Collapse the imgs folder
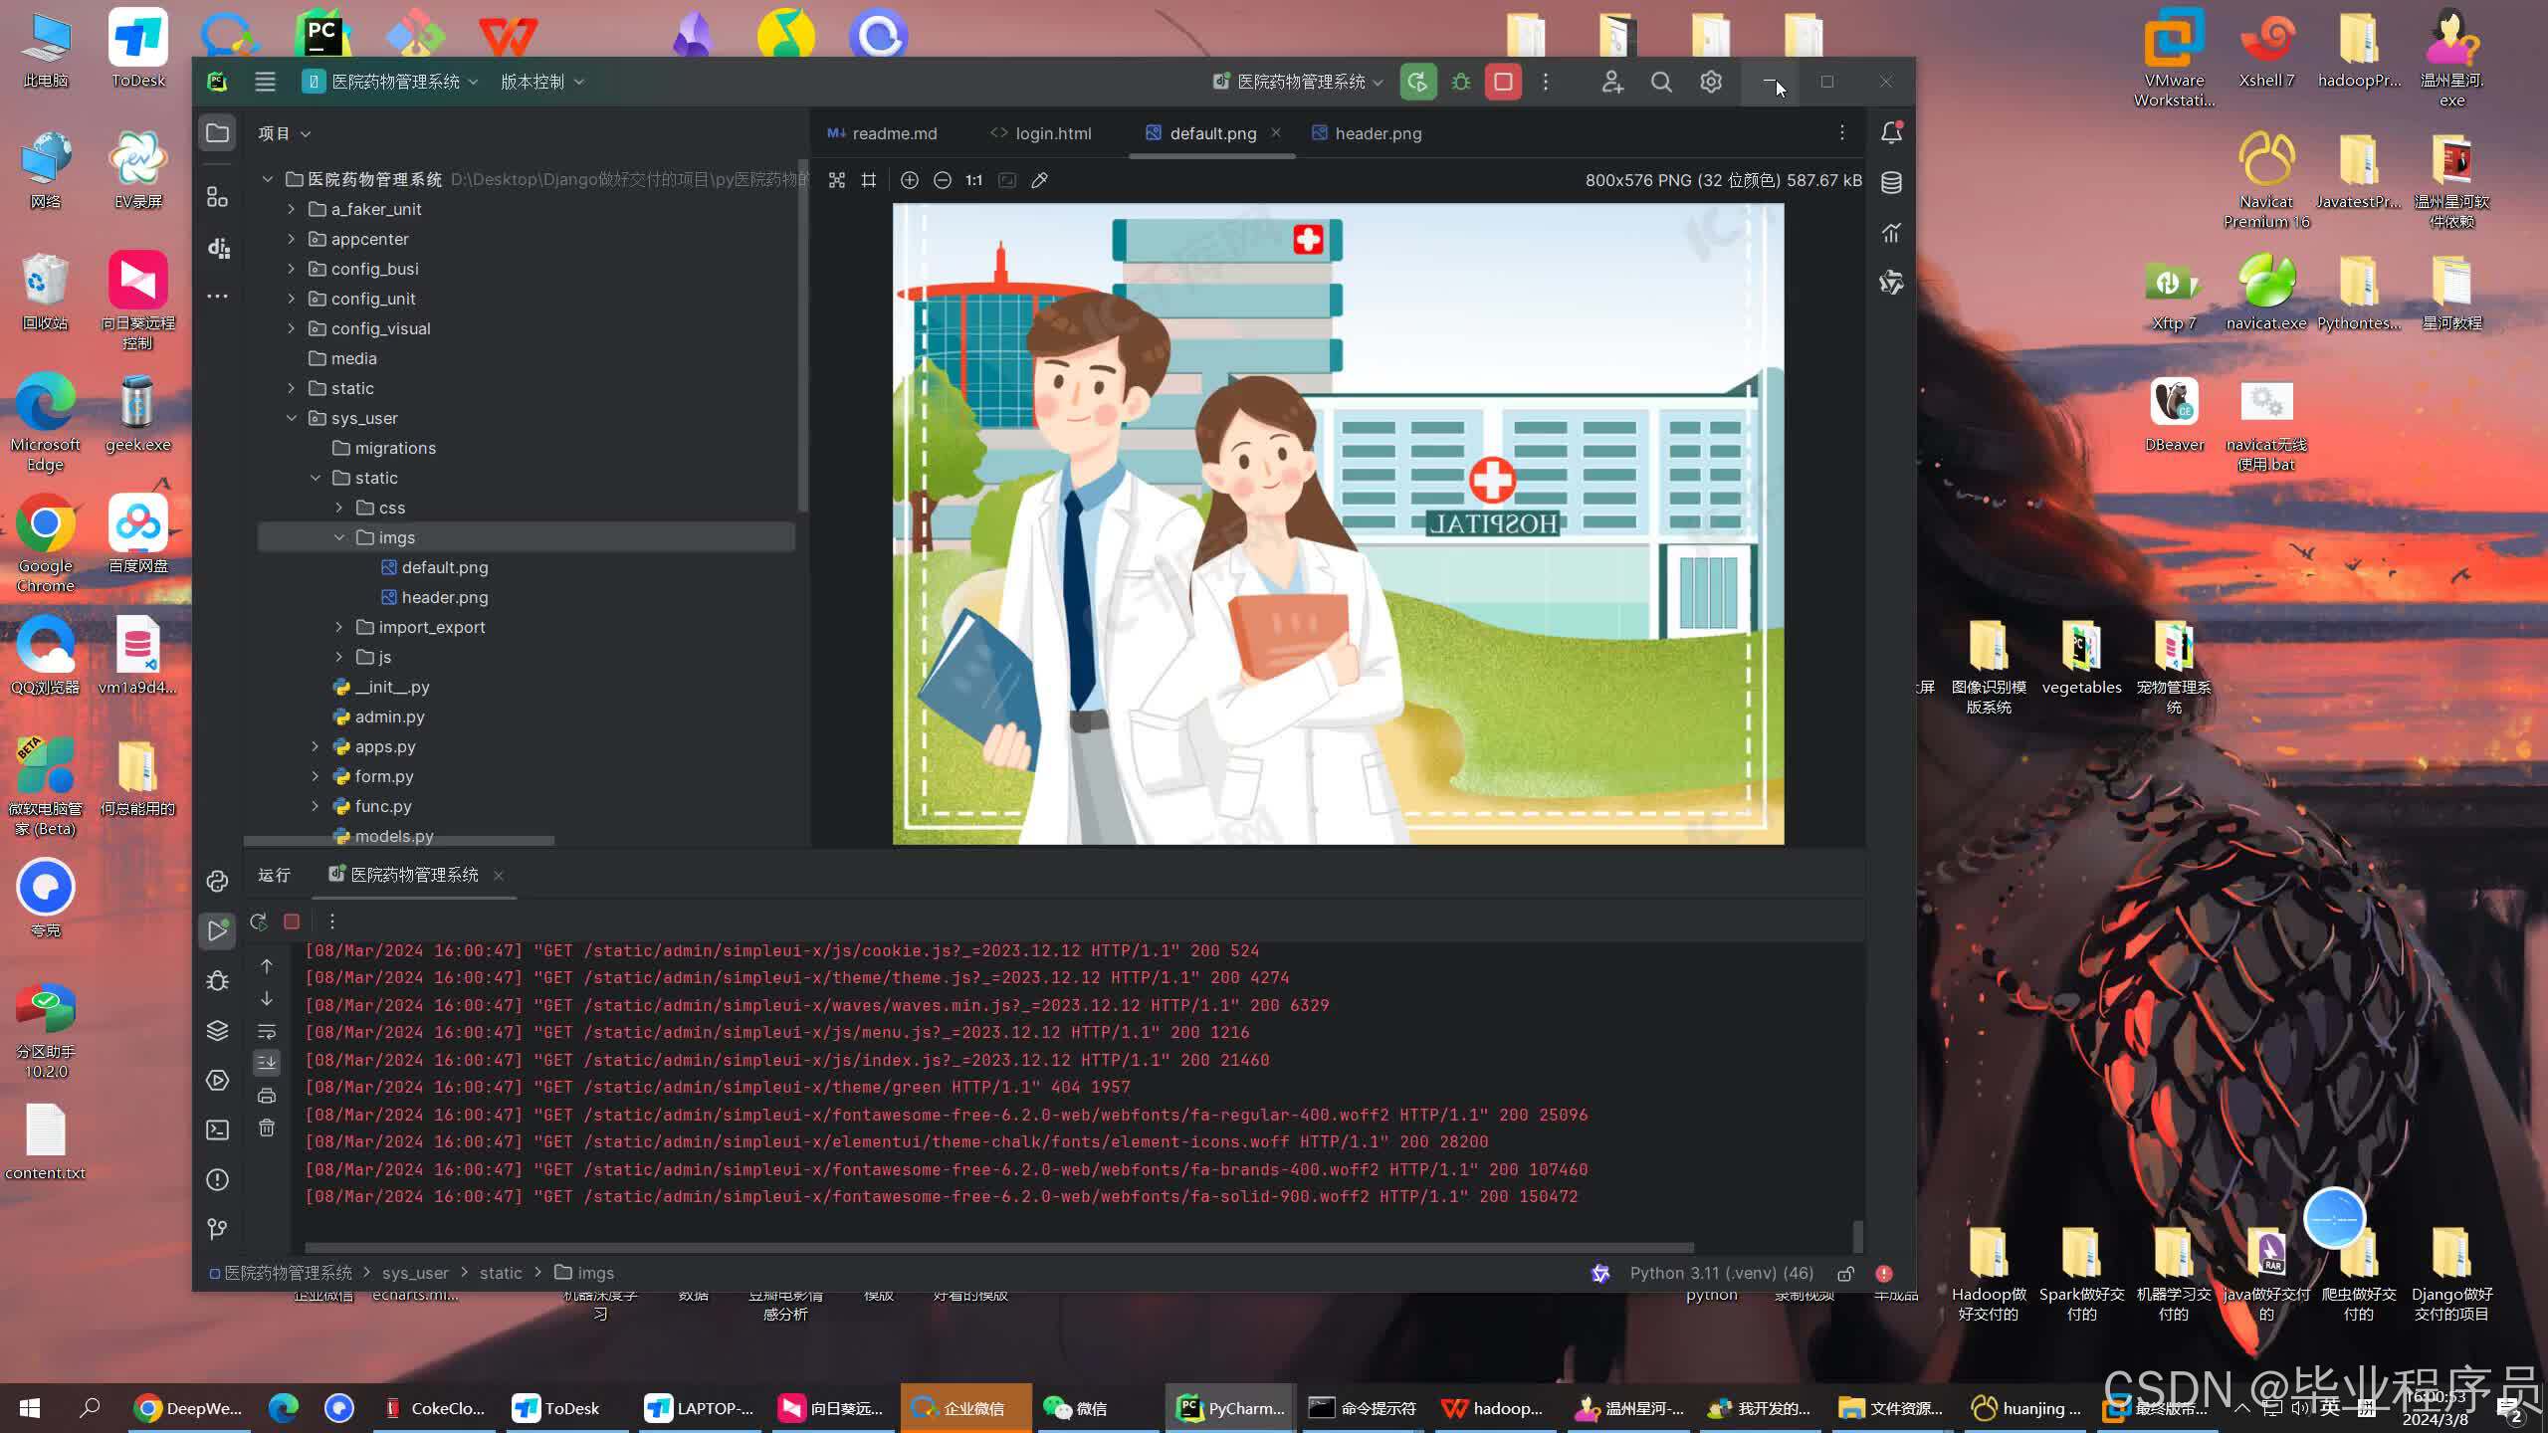2548x1433 pixels. coord(338,537)
